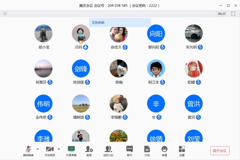Open the documents icon
This screenshot has width=240, height=160.
147,149
